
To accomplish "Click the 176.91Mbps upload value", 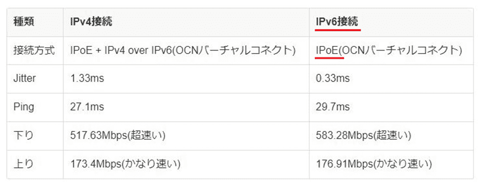I will tap(374, 164).
